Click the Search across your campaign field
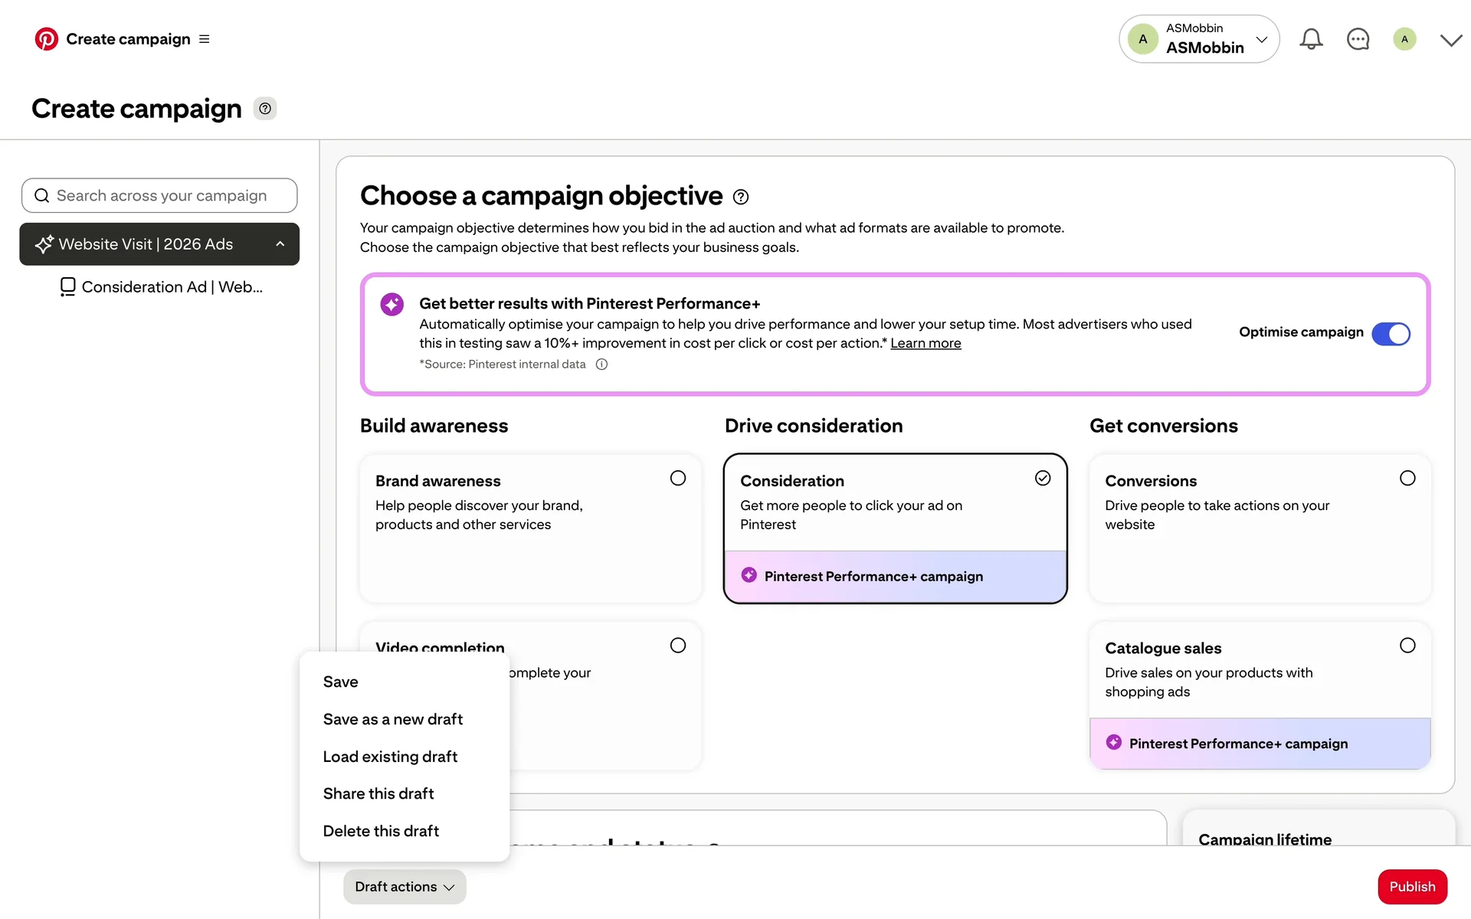The height and width of the screenshot is (919, 1471). click(160, 196)
